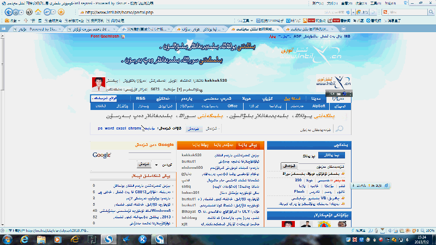The width and height of the screenshot is (436, 245).
Task: Open the orange star favorites icon
Action: (61, 12)
